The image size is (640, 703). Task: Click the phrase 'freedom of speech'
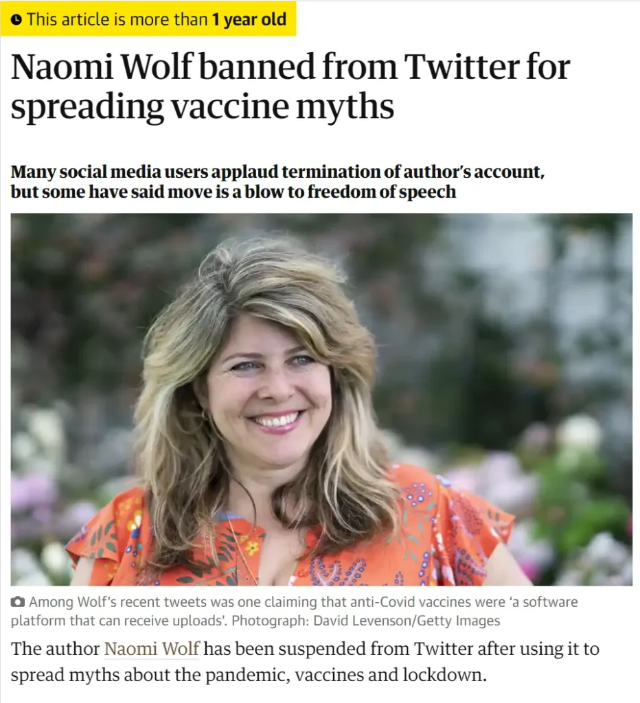[x=382, y=192]
